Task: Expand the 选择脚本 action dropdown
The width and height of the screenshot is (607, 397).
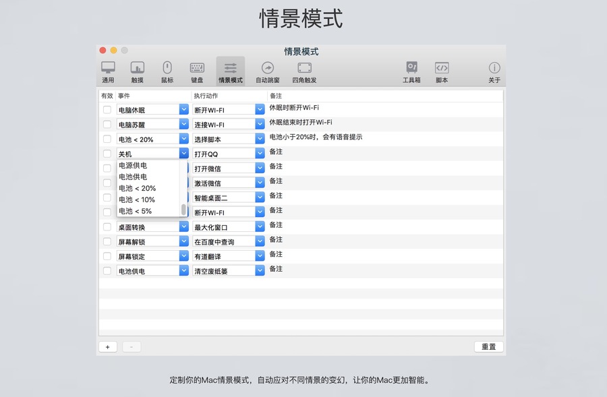Action: point(260,139)
